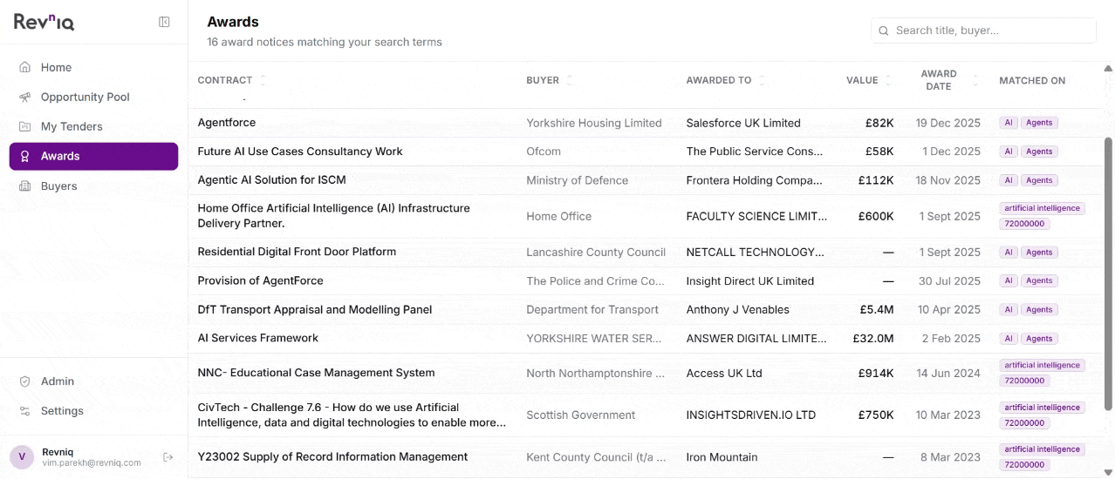Click the 19 Dec 2025 award date
This screenshot has width=1115, height=479.
pos(948,123)
